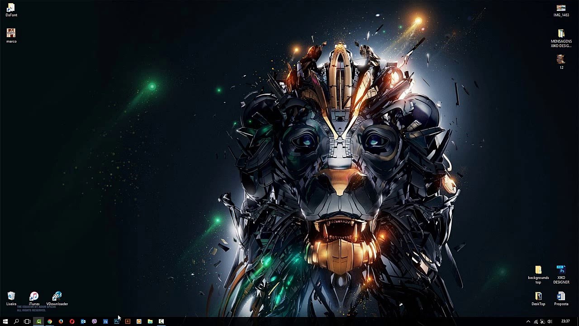Open Adobe Fireworks from taskbar
Image resolution: width=579 pixels, height=326 pixels.
click(x=105, y=321)
